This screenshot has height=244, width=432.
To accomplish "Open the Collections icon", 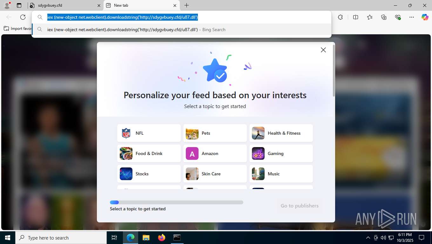I will [384, 17].
